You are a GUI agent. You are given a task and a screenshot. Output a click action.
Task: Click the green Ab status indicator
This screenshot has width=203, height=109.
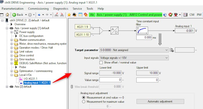click(92, 15)
